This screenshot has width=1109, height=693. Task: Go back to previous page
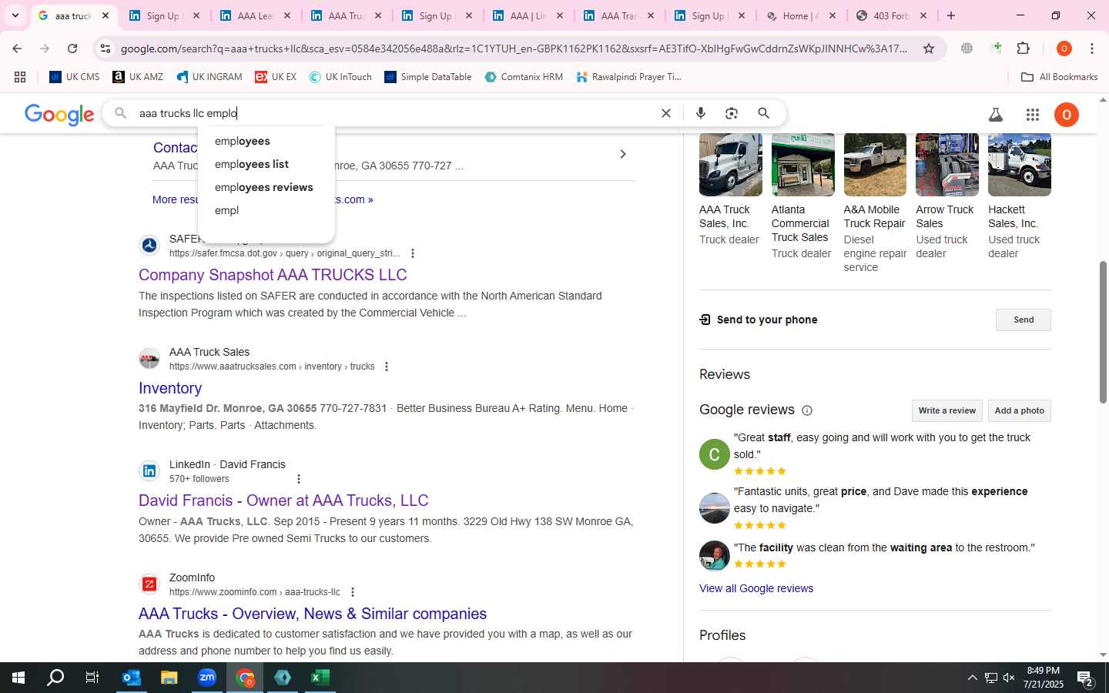pyautogui.click(x=17, y=49)
